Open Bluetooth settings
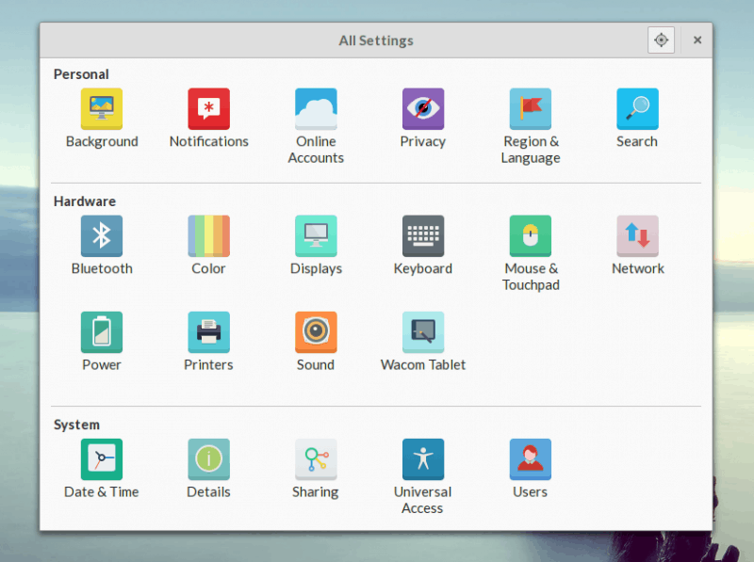Image resolution: width=754 pixels, height=562 pixels. pos(102,236)
